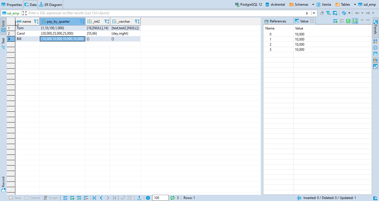This screenshot has width=379, height=201.
Task: Erase the current data filter
Action: click(x=322, y=13)
